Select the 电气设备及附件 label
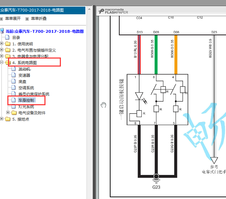Viewport: 226px width, 199px height. tap(32, 113)
